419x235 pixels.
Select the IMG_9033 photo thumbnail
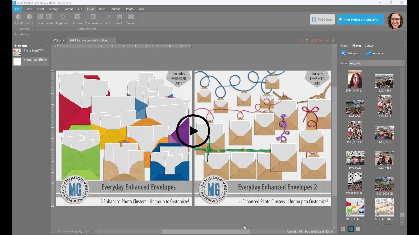tap(385, 133)
